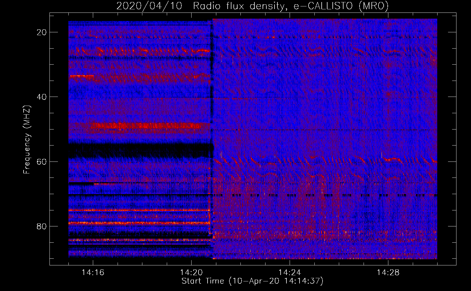Viewport: 471px width, 291px height.
Task: Click the 14:24 time tick label
Action: [290, 272]
